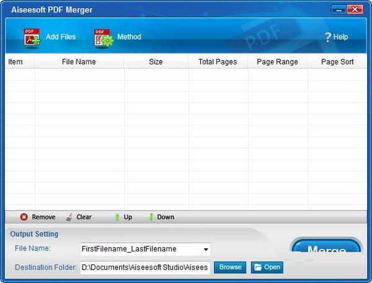Open the Method settings gear icon

pyautogui.click(x=104, y=38)
